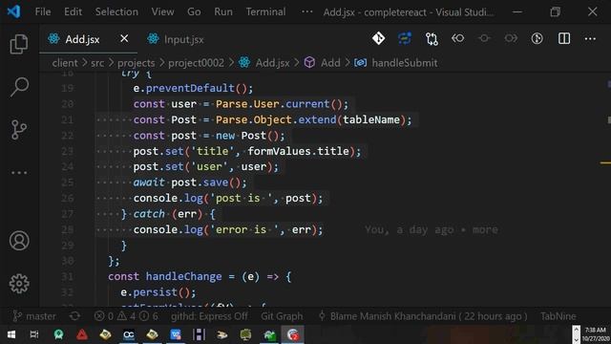Expand the client breadcrumb

[65, 63]
